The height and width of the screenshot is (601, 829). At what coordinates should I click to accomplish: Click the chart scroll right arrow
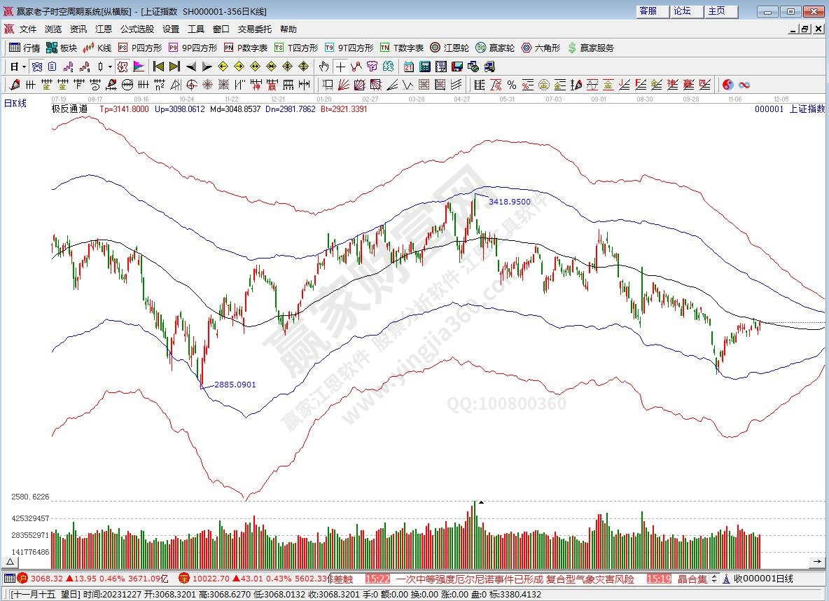[x=817, y=562]
